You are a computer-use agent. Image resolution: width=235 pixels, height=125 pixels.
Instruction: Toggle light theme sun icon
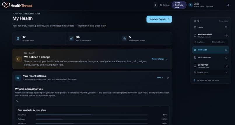[155, 5]
